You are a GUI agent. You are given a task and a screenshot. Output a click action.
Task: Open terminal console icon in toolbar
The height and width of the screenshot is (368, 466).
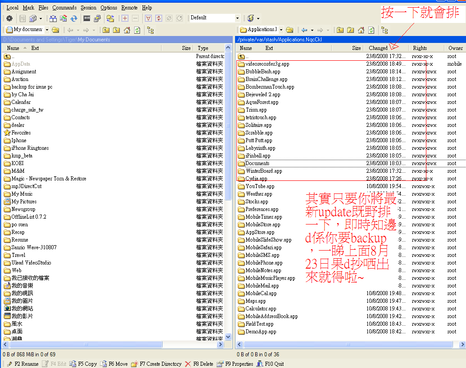click(87, 18)
